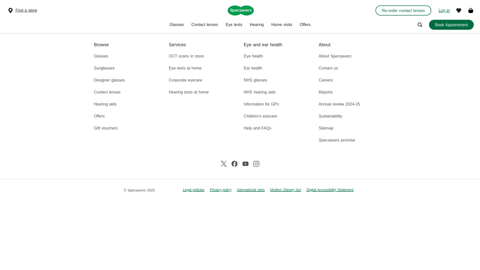Open Children's eyecare link
Image resolution: width=480 pixels, height=270 pixels.
[x=260, y=116]
